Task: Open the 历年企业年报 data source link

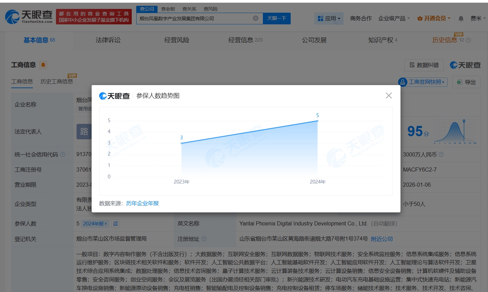Action: coord(142,203)
